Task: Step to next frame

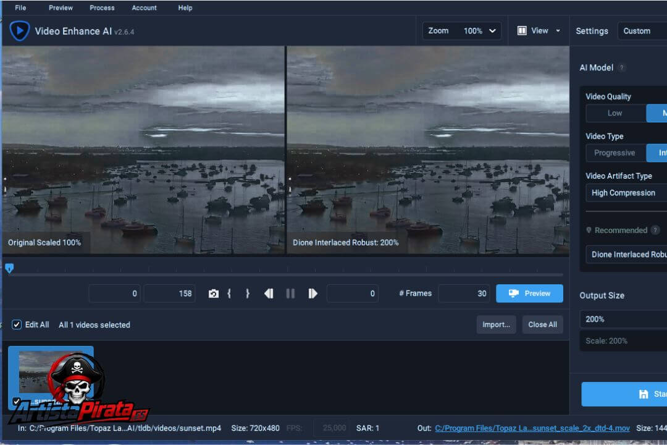Action: tap(313, 294)
